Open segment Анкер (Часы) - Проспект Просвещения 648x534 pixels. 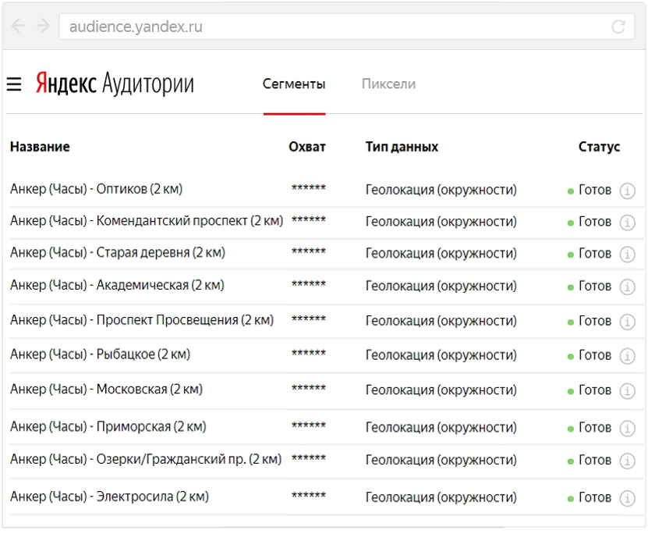click(142, 320)
